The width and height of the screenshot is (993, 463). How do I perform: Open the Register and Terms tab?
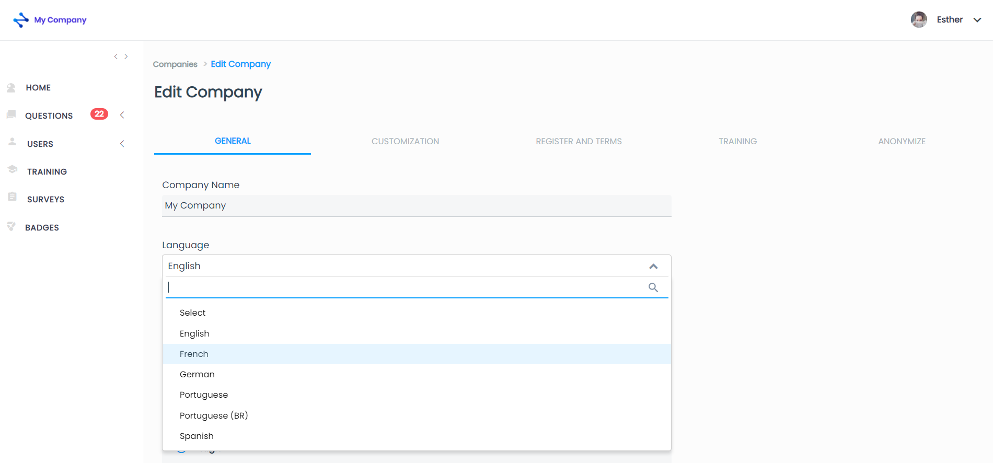(579, 141)
